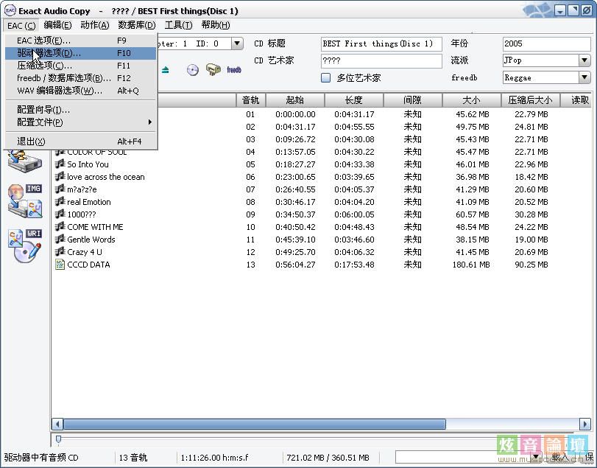Screen dimensions: 597x468
Task: Select EAC 选项(E)... menu entry
Action: 80,41
